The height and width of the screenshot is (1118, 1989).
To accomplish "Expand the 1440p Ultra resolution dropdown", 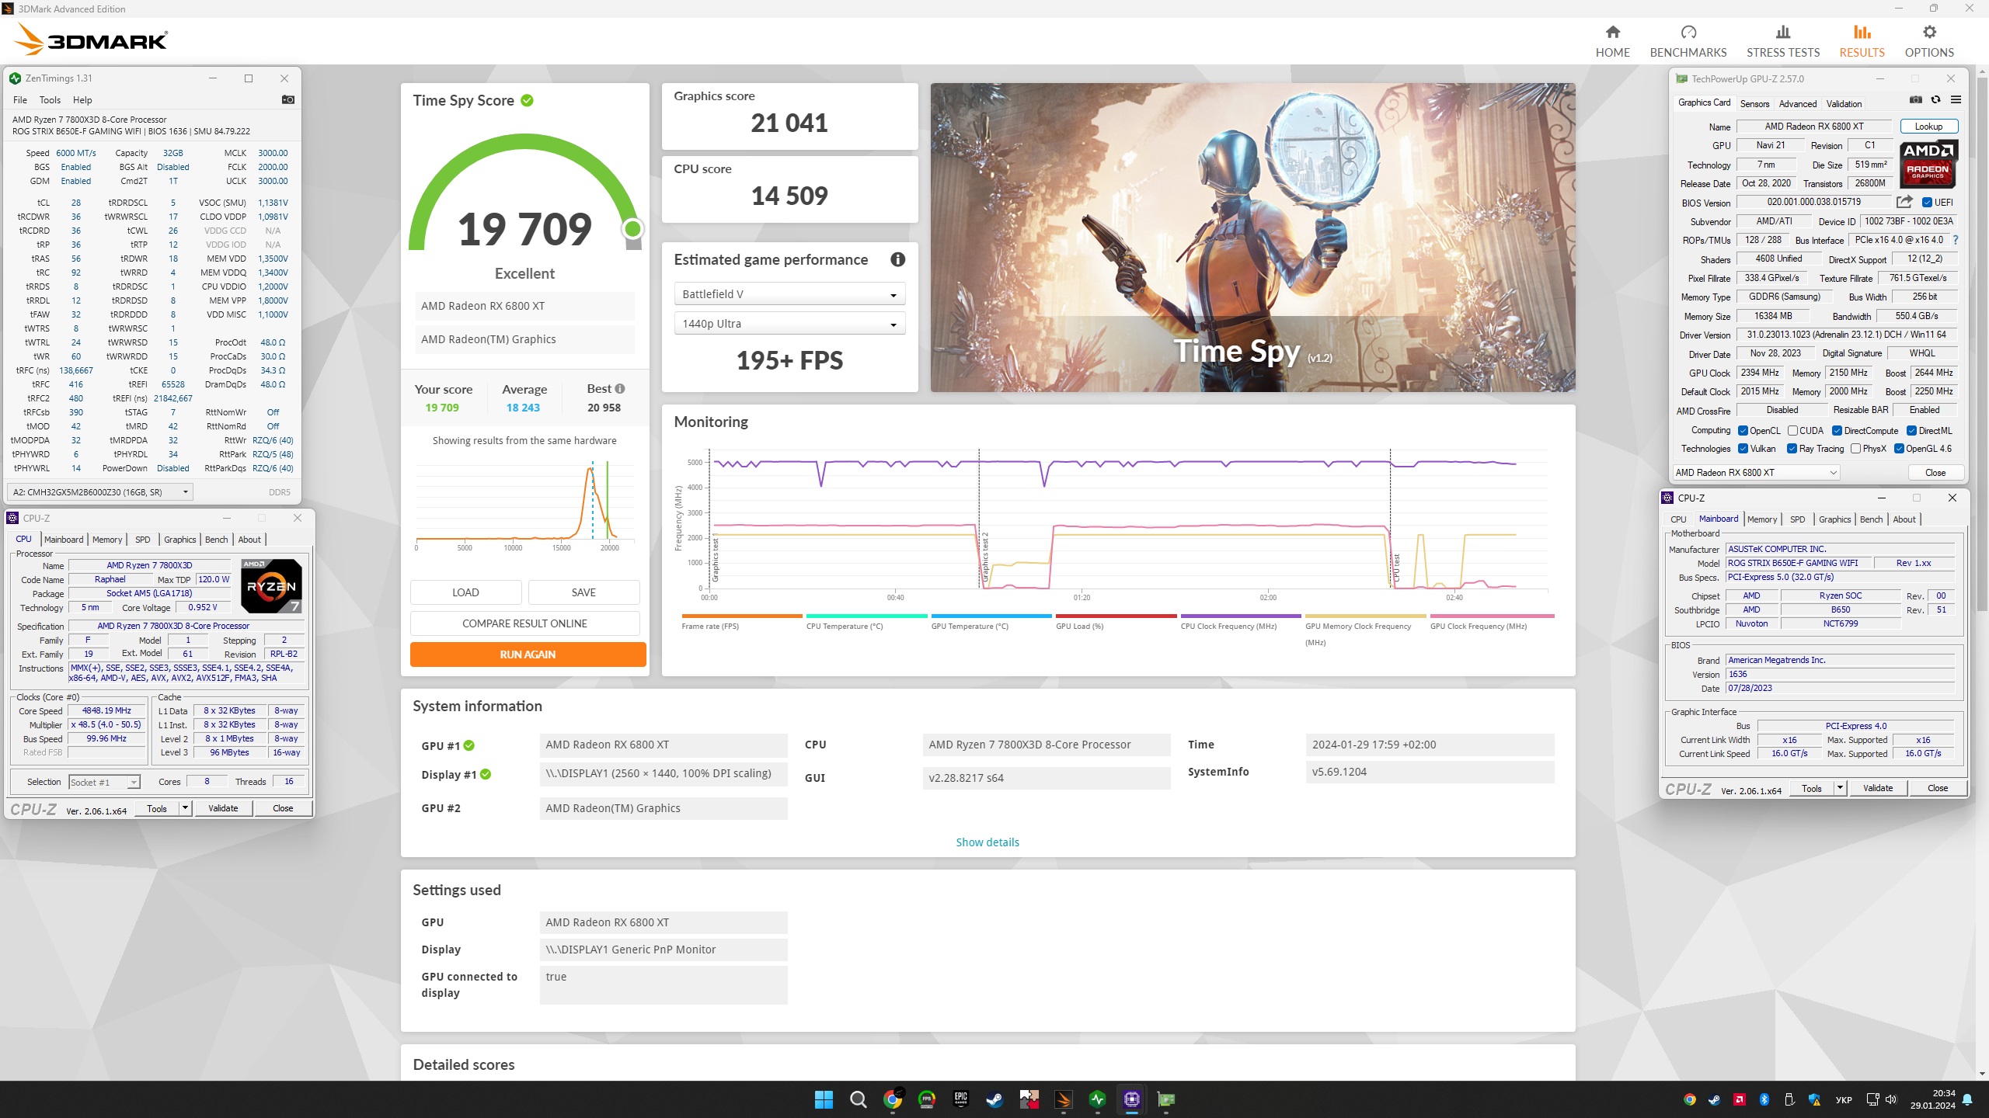I will tap(789, 324).
